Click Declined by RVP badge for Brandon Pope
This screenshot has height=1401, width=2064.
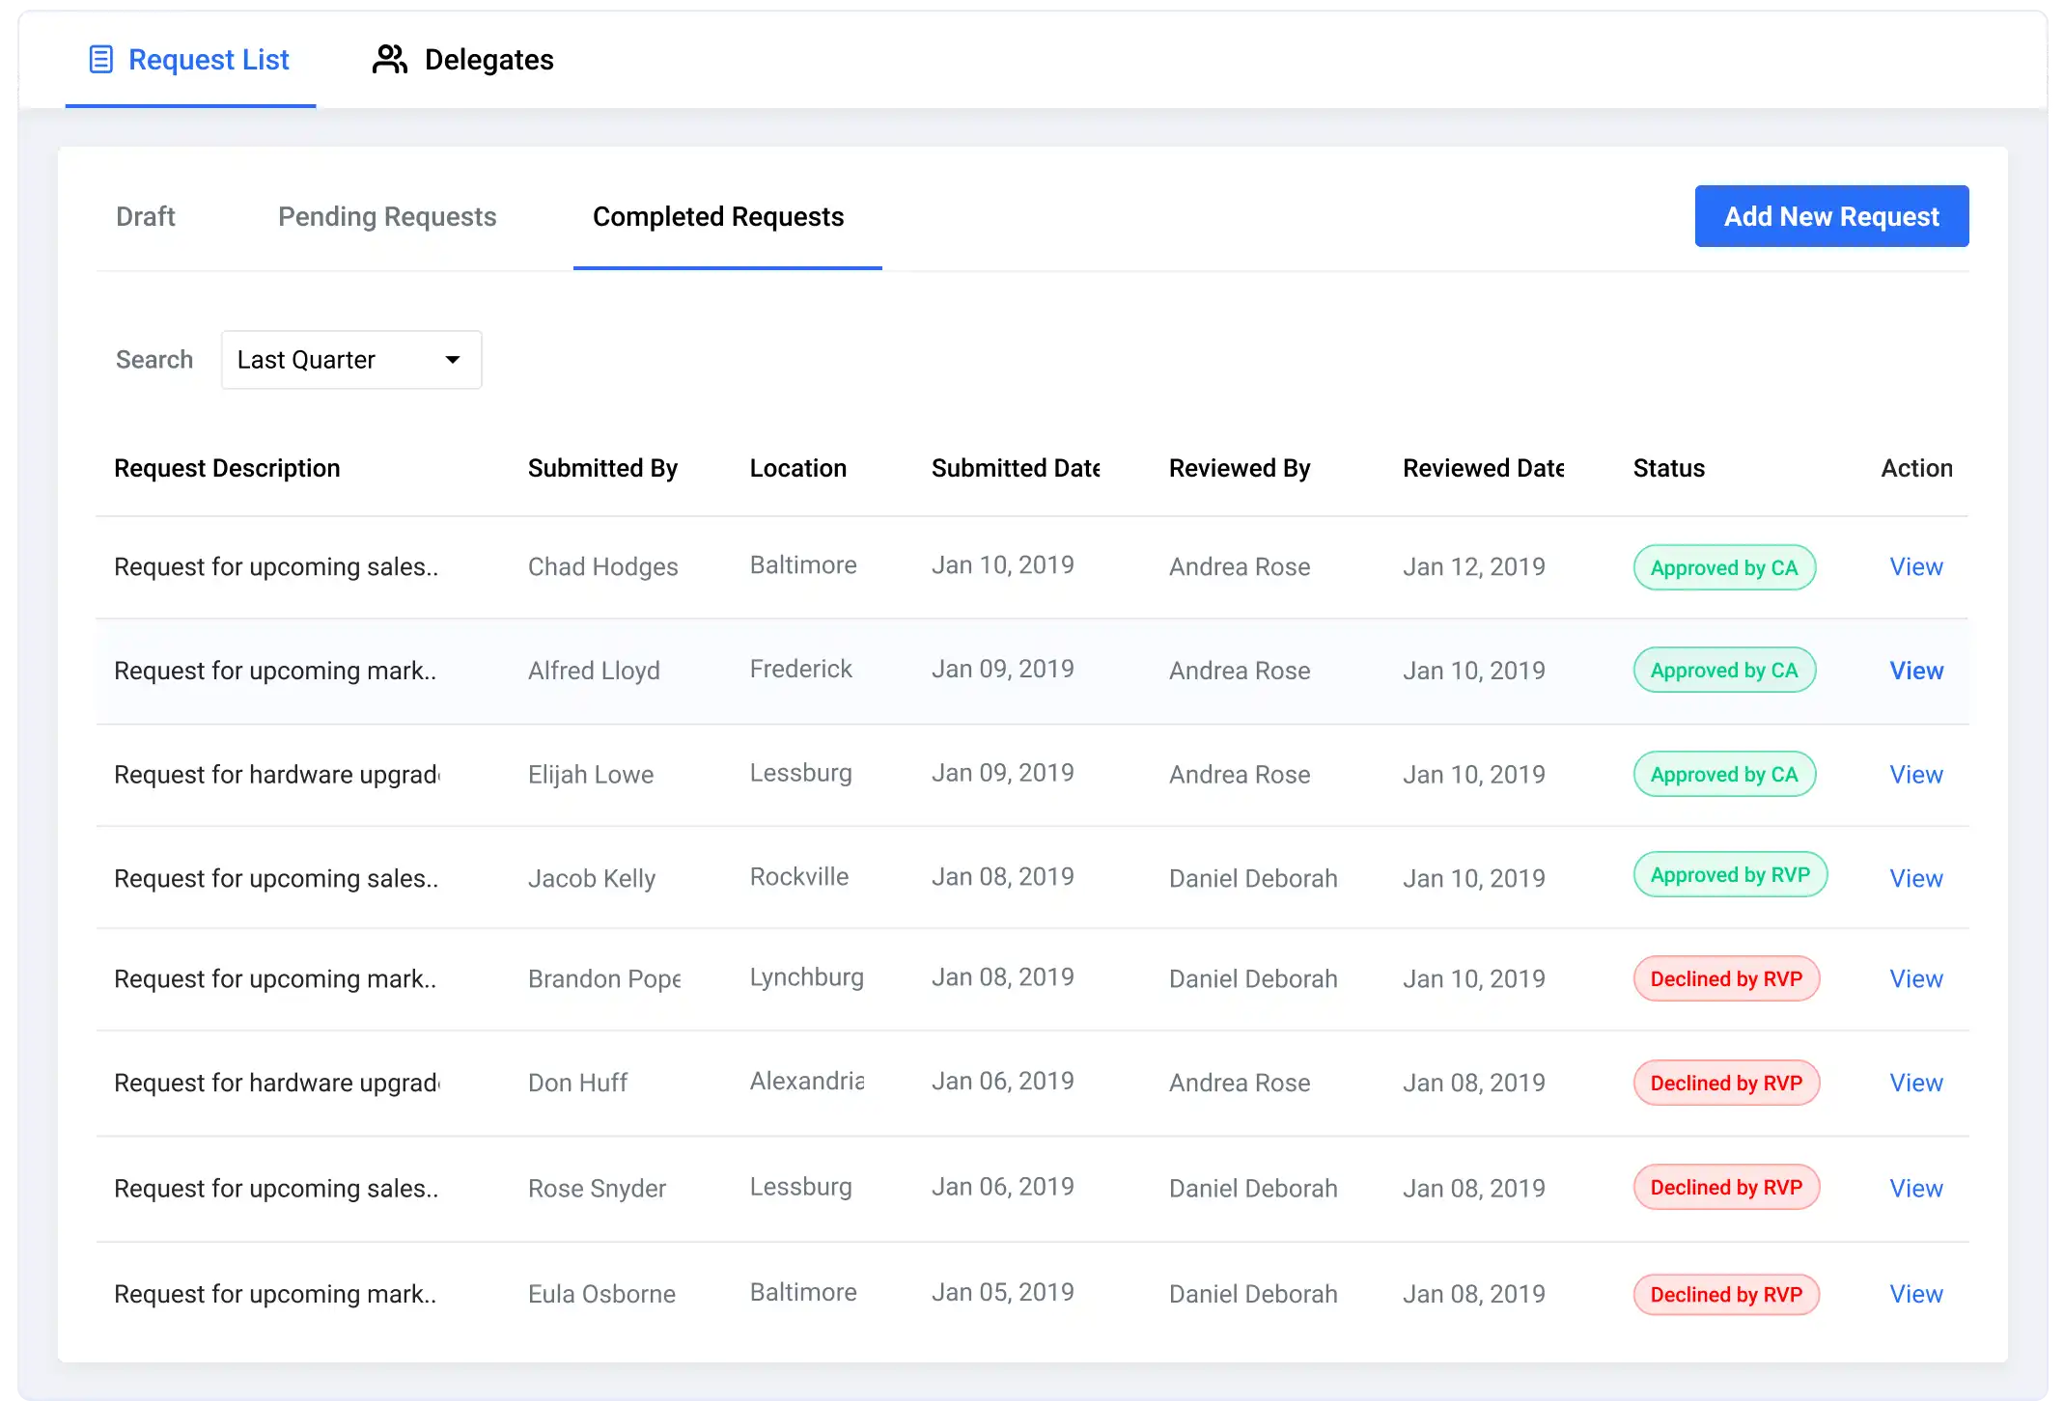pyautogui.click(x=1726, y=978)
